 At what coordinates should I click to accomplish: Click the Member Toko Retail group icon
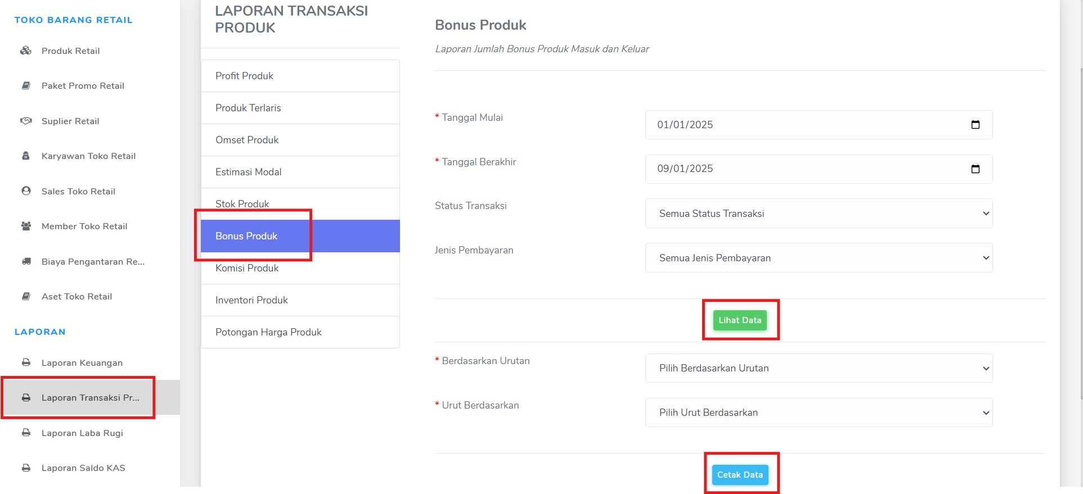pyautogui.click(x=26, y=226)
